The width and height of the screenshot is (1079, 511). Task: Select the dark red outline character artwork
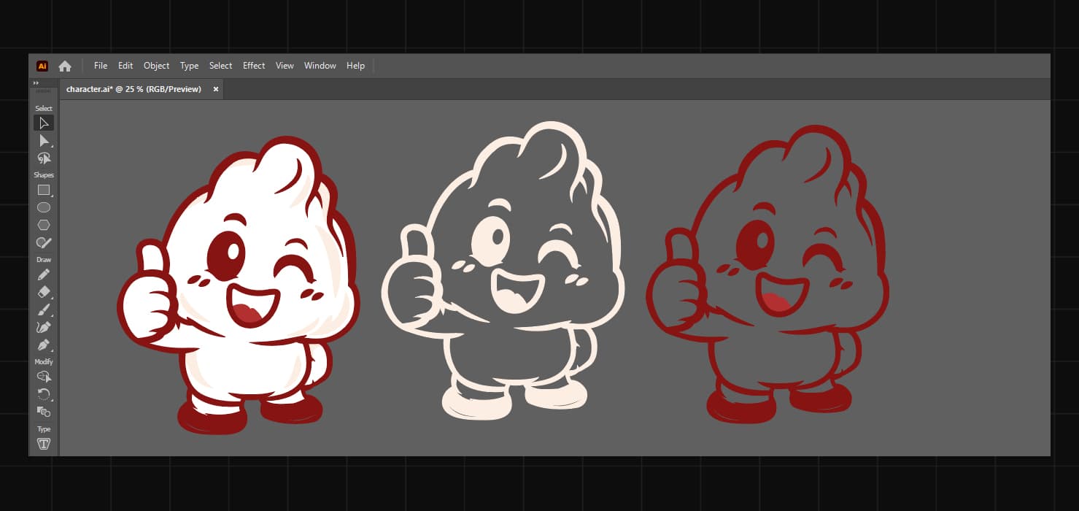coord(767,274)
